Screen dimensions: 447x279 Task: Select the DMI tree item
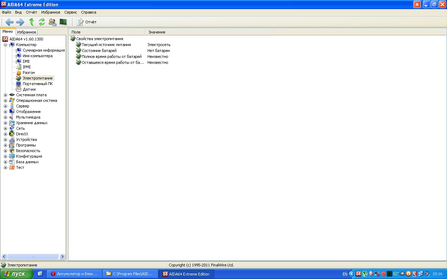pyautogui.click(x=26, y=61)
